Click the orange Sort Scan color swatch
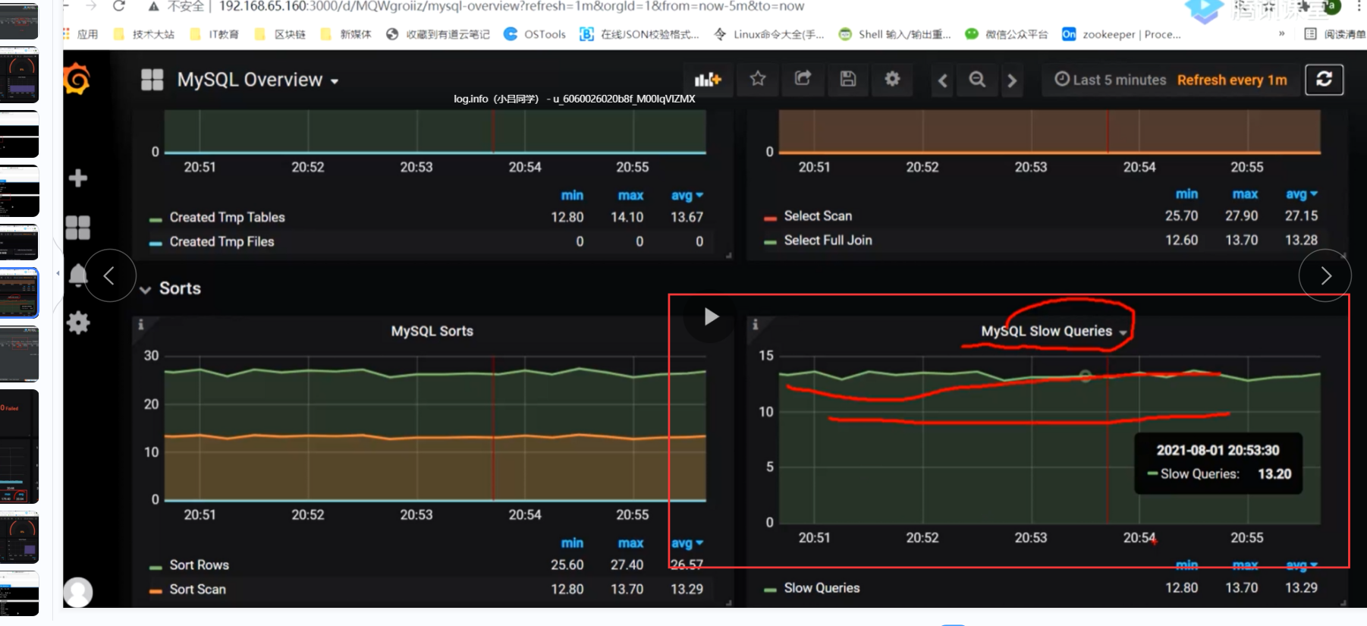The image size is (1367, 626). click(x=156, y=591)
